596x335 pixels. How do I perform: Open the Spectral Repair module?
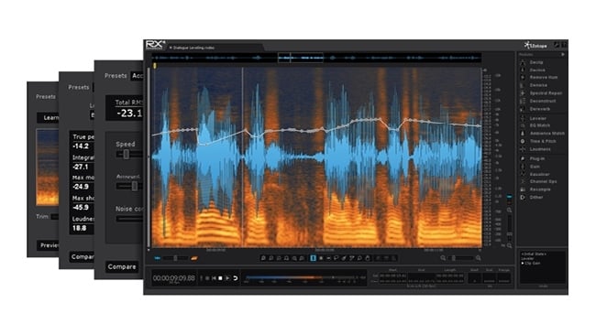click(545, 93)
